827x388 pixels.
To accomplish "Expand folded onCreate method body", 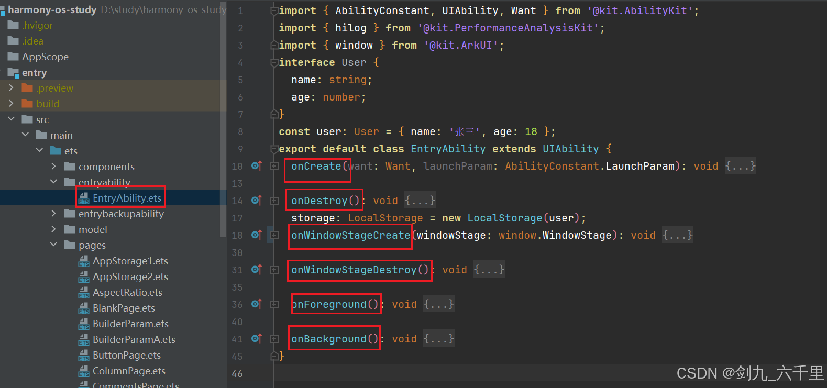I will [x=741, y=166].
